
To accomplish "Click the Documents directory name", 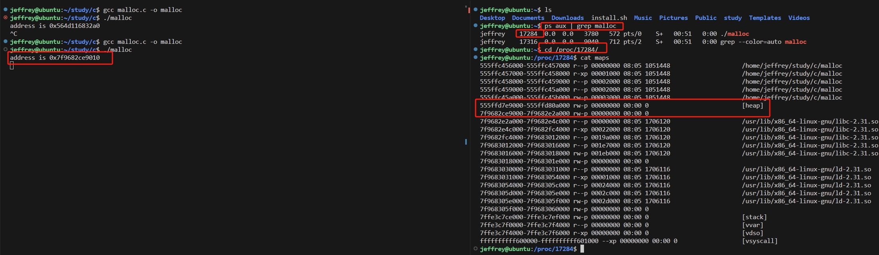I will tap(528, 18).
